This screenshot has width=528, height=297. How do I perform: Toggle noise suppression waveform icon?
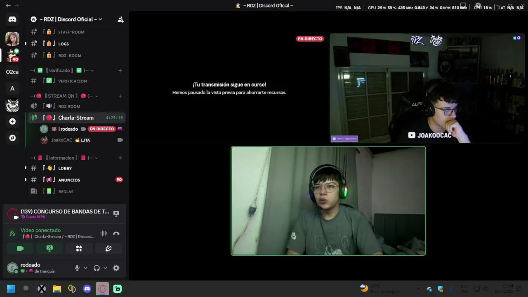[x=104, y=233]
